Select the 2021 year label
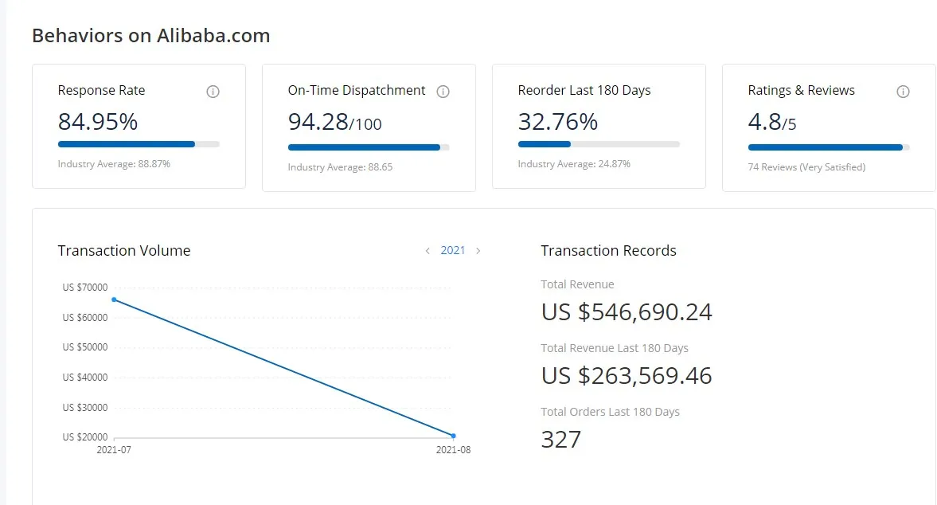This screenshot has width=937, height=505. point(453,250)
